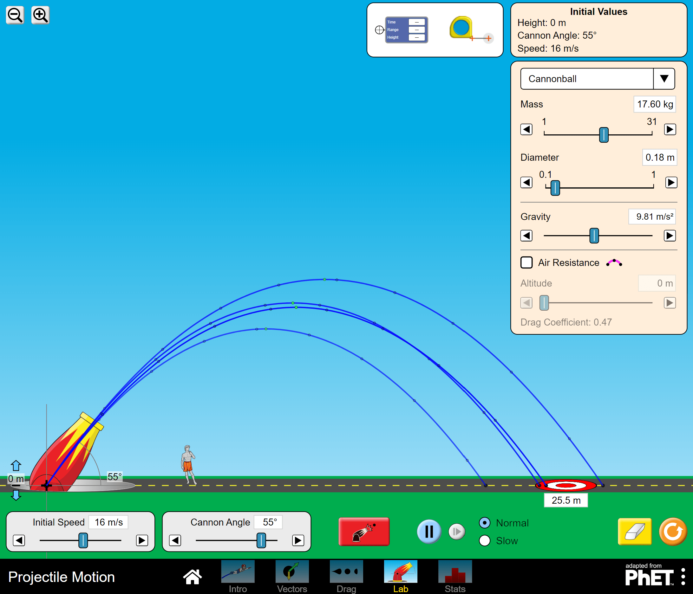693x594 pixels.
Task: Fire the cannon with red launch button
Action: 364,532
